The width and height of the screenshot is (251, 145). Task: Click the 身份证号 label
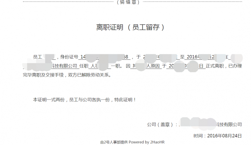(x=69, y=57)
